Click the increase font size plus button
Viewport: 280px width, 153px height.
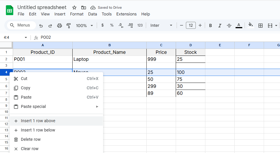click(200, 26)
